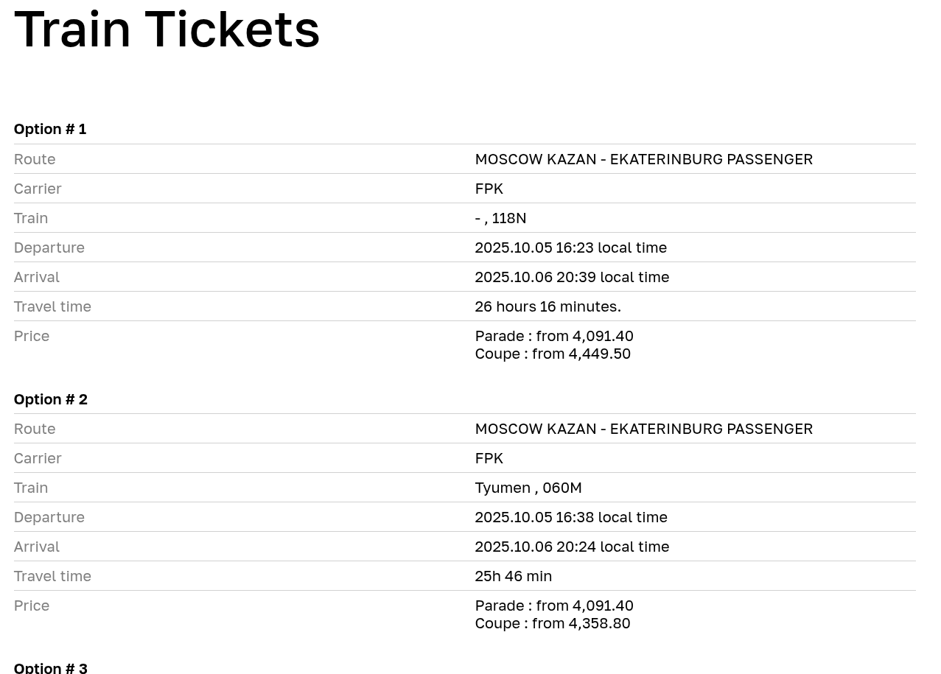Click the Option 1 Parade price line
Image resolution: width=941 pixels, height=674 pixels.
pos(553,336)
